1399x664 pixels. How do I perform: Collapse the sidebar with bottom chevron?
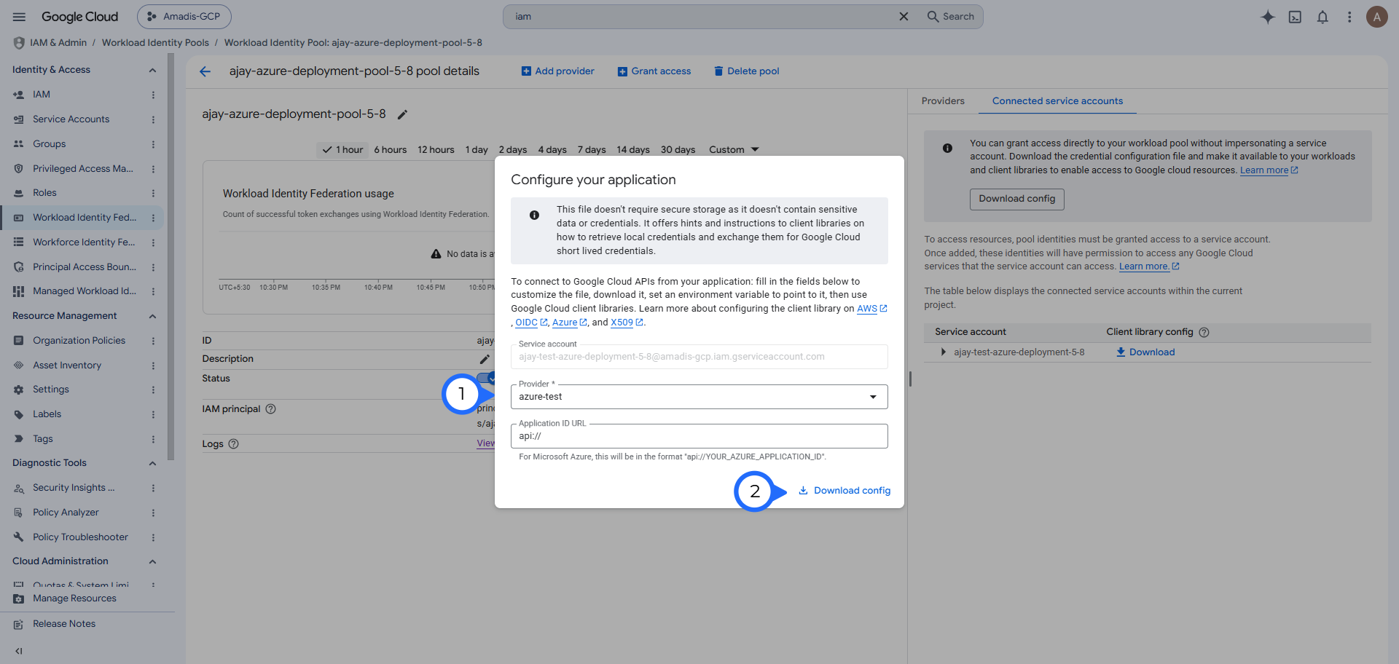19,651
